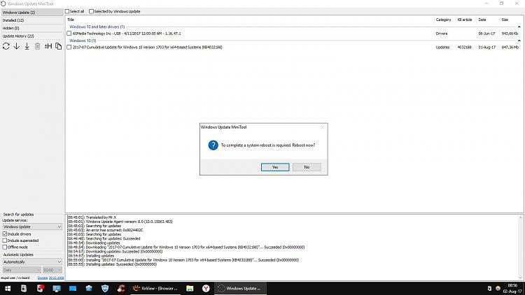Screen dimensions: 525x295
Task: Click the taskbar clock showing 02-Aug-17
Action: 512,288
